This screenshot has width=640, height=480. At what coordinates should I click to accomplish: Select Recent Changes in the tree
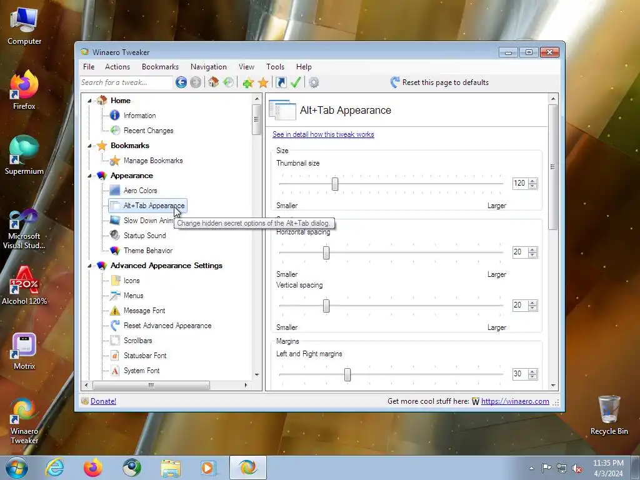point(149,131)
